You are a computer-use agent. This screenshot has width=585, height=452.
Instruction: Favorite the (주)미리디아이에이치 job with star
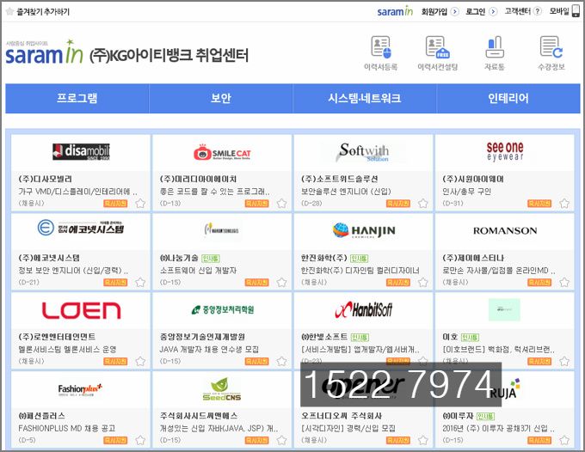[281, 204]
